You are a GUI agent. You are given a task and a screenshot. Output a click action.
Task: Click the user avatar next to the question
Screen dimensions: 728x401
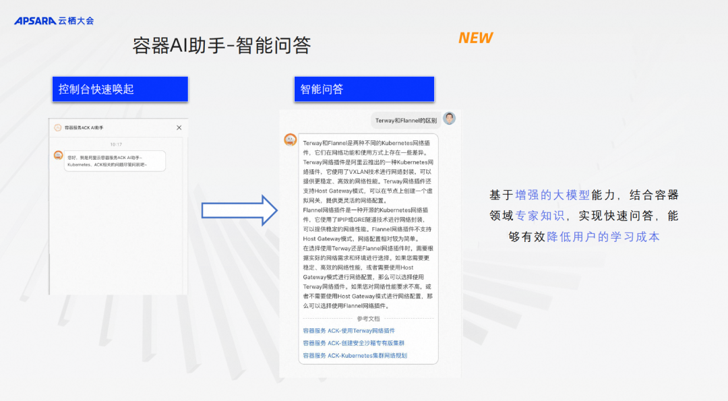(449, 119)
